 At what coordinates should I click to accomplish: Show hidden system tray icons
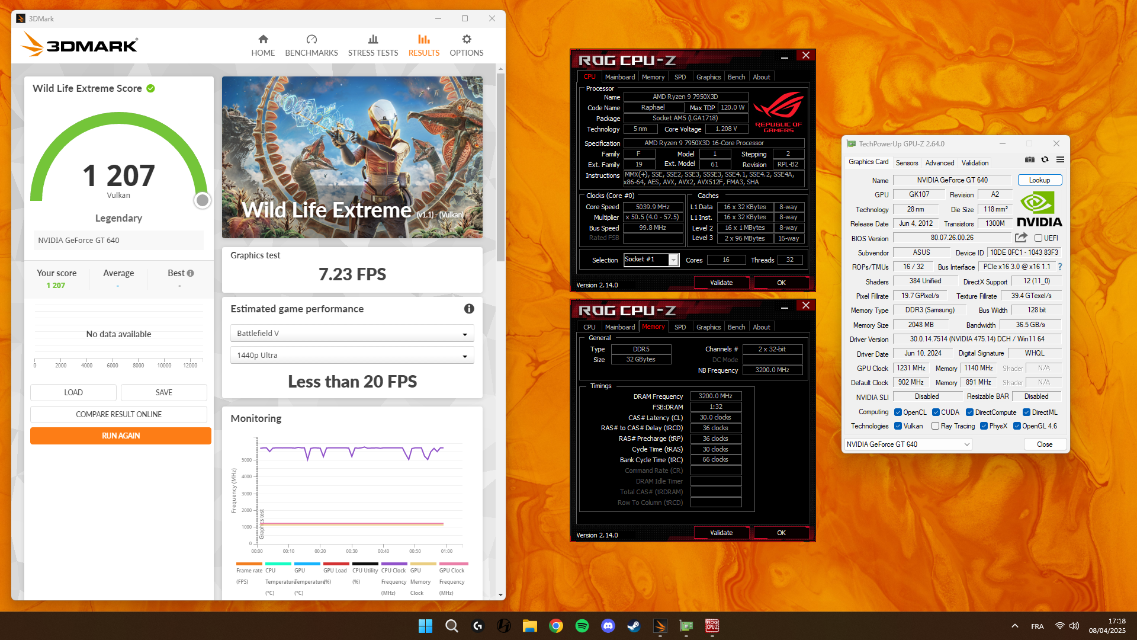[1014, 626]
